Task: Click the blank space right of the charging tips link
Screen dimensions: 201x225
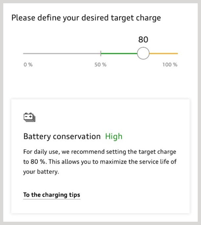Action: click(x=135, y=195)
